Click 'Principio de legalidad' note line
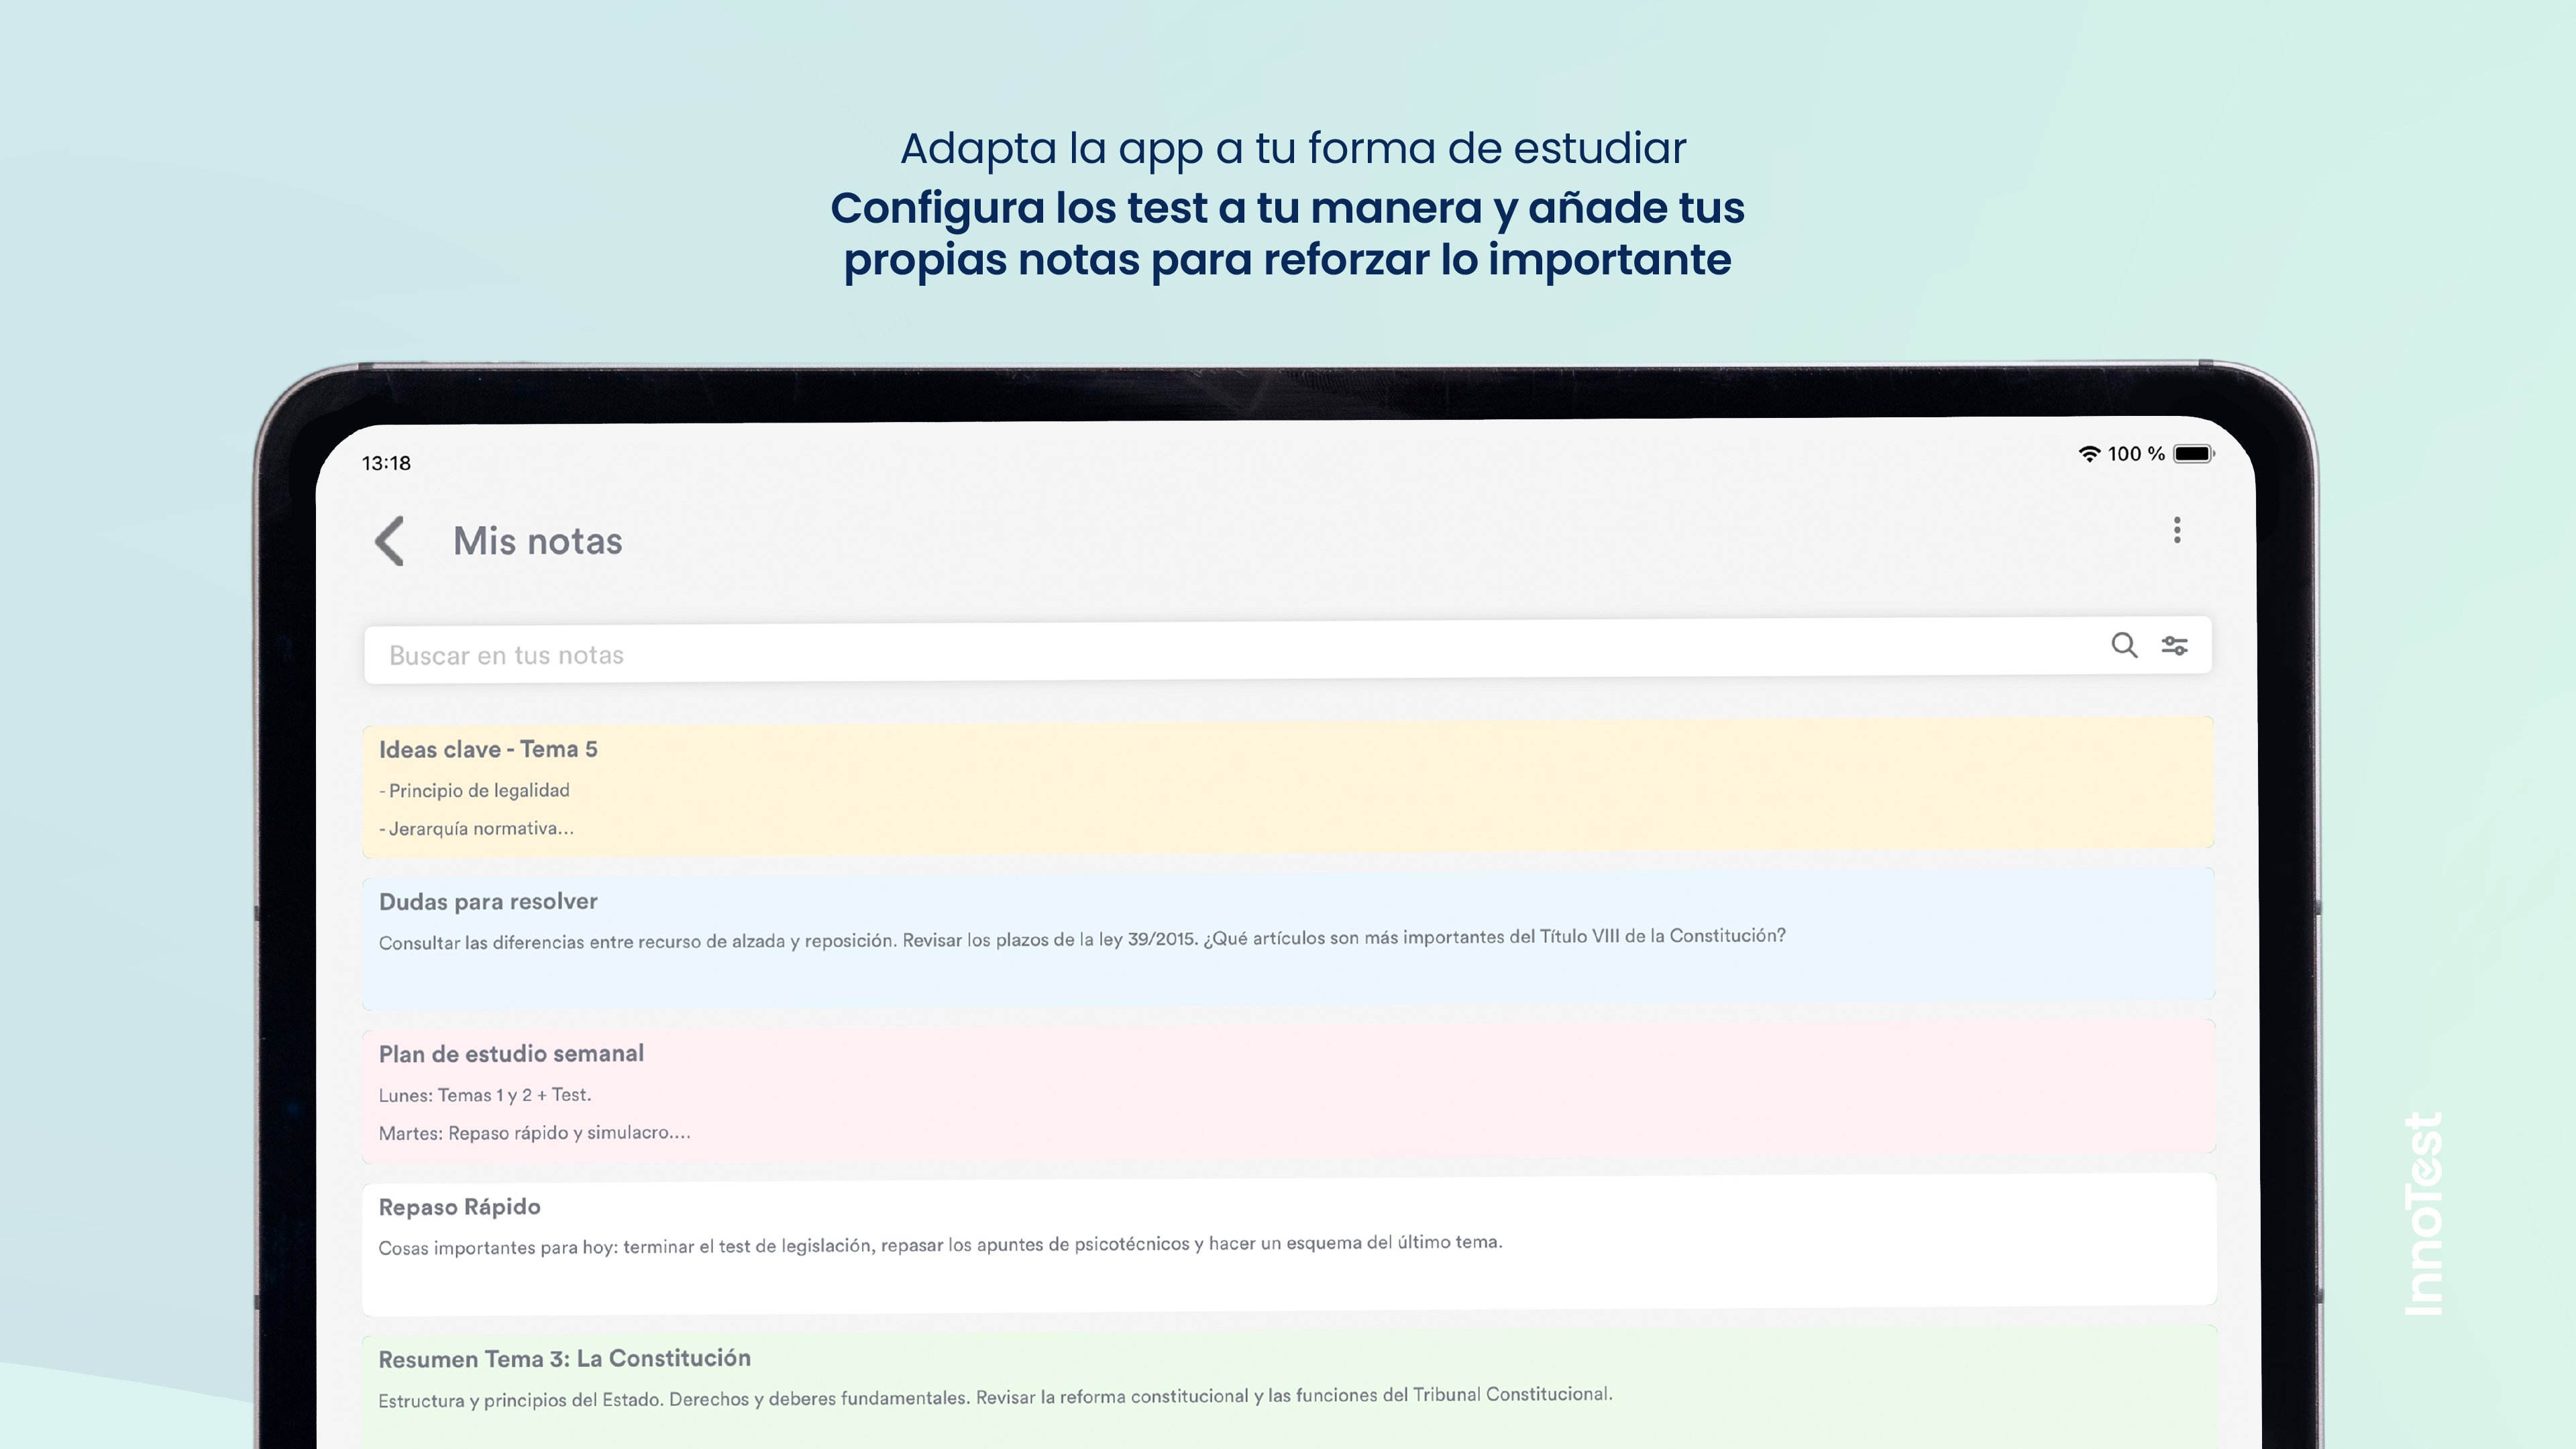Viewport: 2576px width, 1449px height. coord(476,790)
